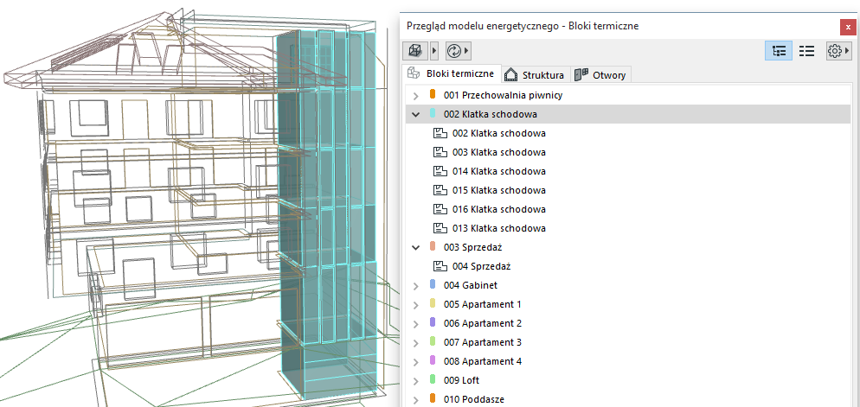
Task: Click the highlighted cyan stairwell block in 3D view
Action: (327, 213)
